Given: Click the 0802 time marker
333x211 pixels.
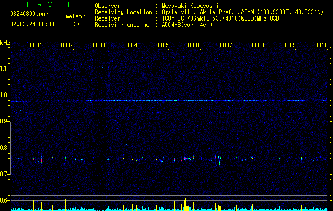Looking at the screenshot, I should (x=67, y=45).
